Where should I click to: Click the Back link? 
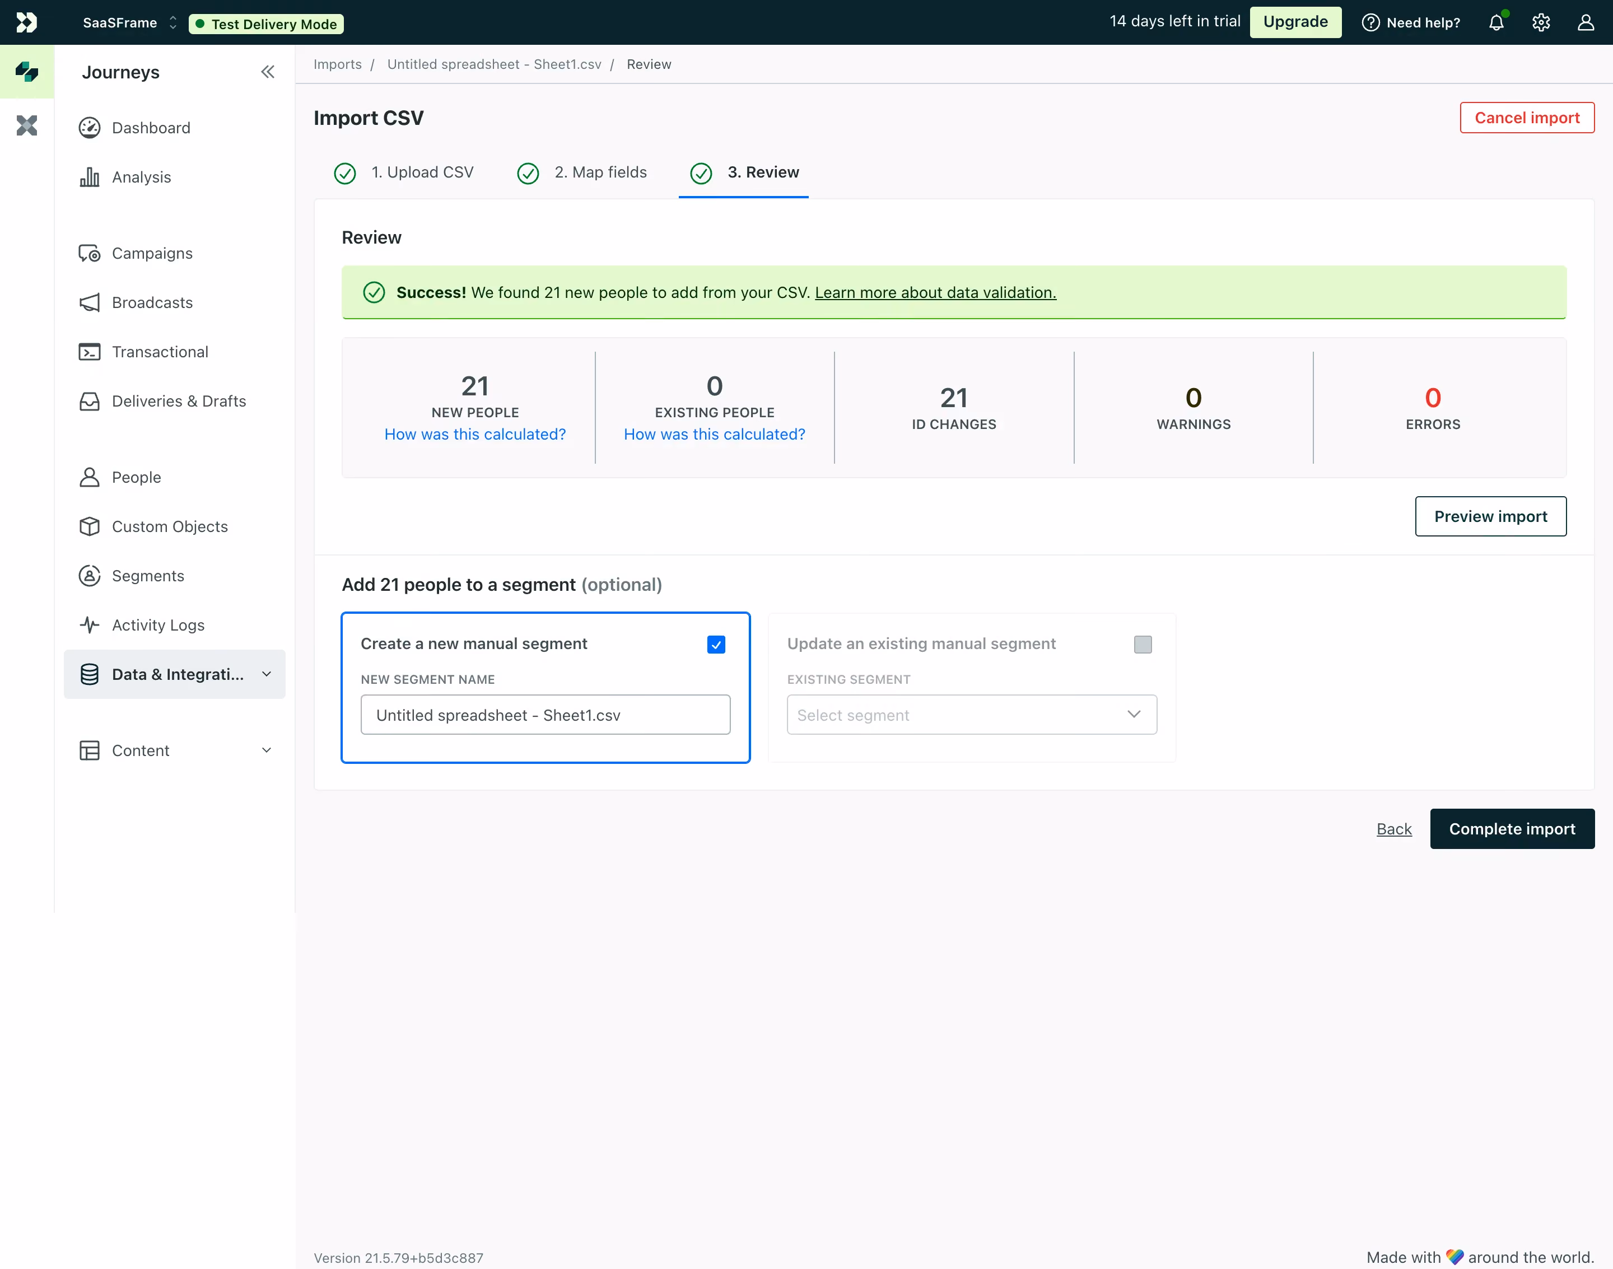click(x=1394, y=828)
